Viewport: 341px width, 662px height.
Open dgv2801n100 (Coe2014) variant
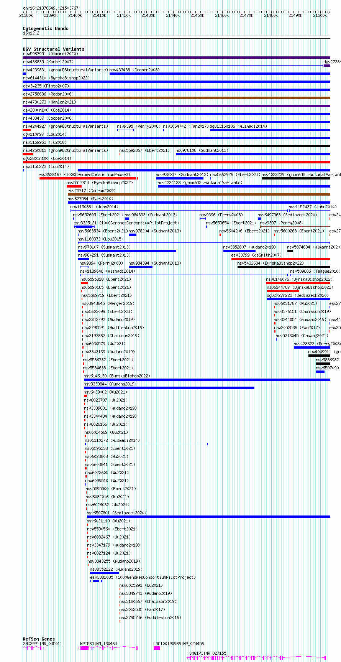[47, 158]
